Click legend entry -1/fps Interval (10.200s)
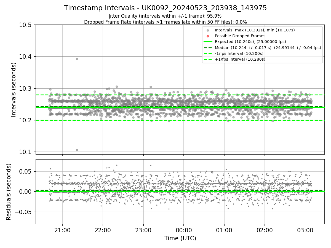This screenshot has height=248, width=331. [239, 53]
